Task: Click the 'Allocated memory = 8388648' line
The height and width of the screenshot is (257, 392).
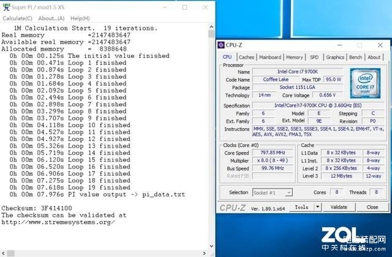Action: 64,49
